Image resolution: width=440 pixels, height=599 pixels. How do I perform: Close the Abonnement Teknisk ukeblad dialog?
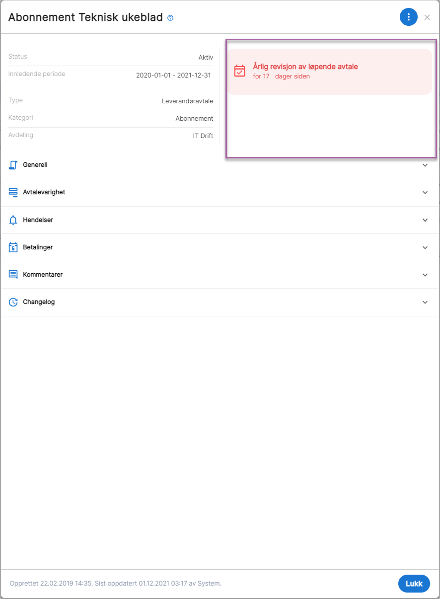[427, 17]
